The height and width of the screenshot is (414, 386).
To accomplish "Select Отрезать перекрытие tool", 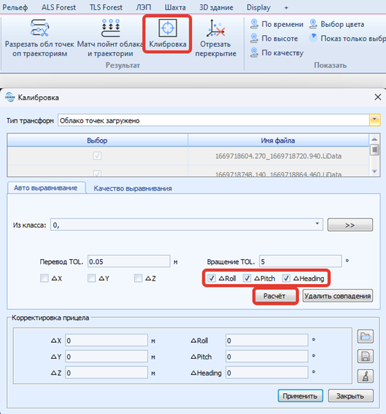I will [x=215, y=38].
